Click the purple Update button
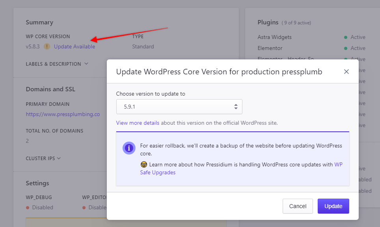 [333, 206]
